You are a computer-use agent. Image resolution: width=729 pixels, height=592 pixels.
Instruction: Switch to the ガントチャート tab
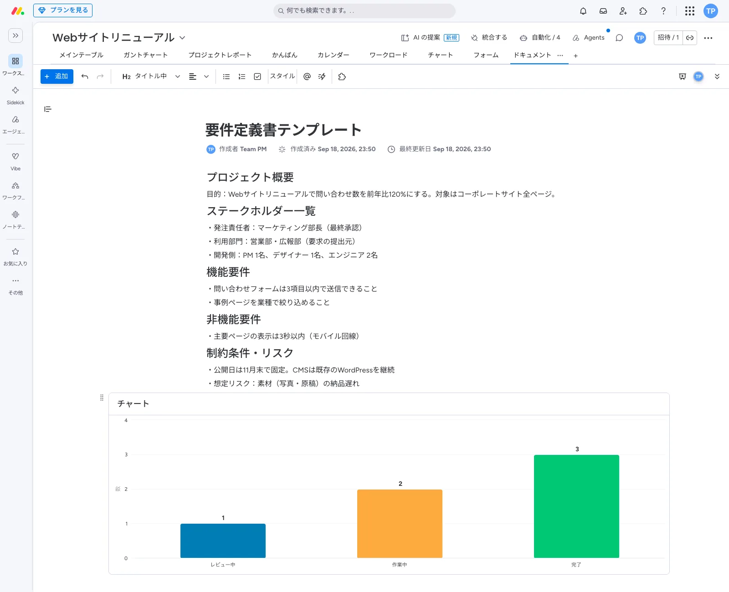[x=145, y=55]
